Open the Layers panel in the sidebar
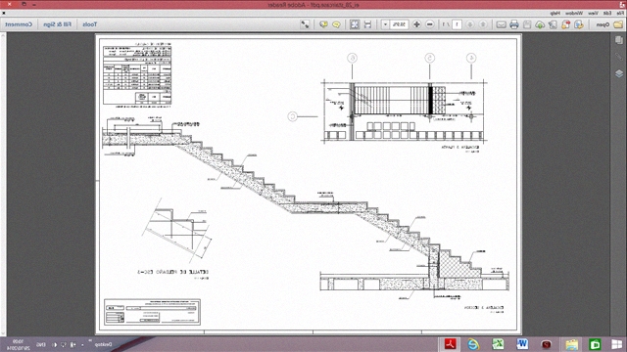This screenshot has width=627, height=352. pos(619,74)
